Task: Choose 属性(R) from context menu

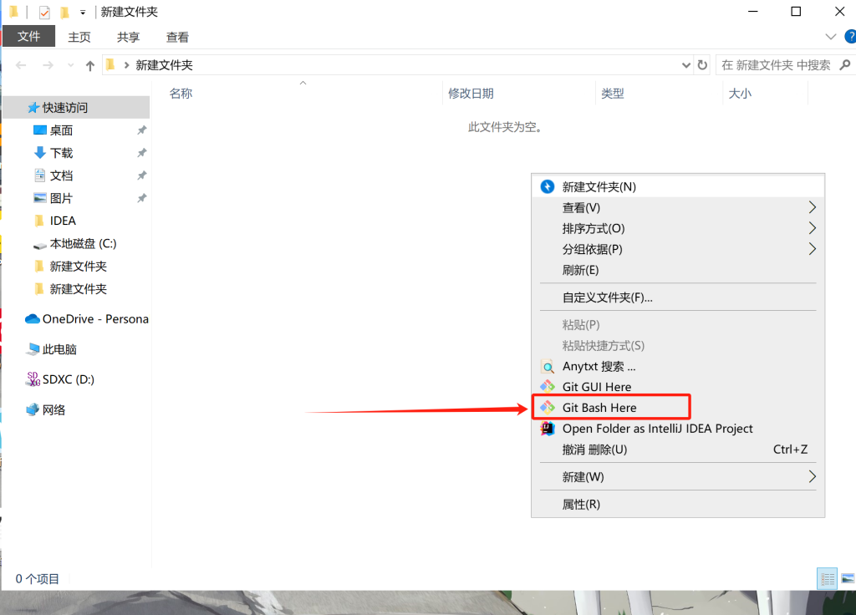Action: coord(581,504)
